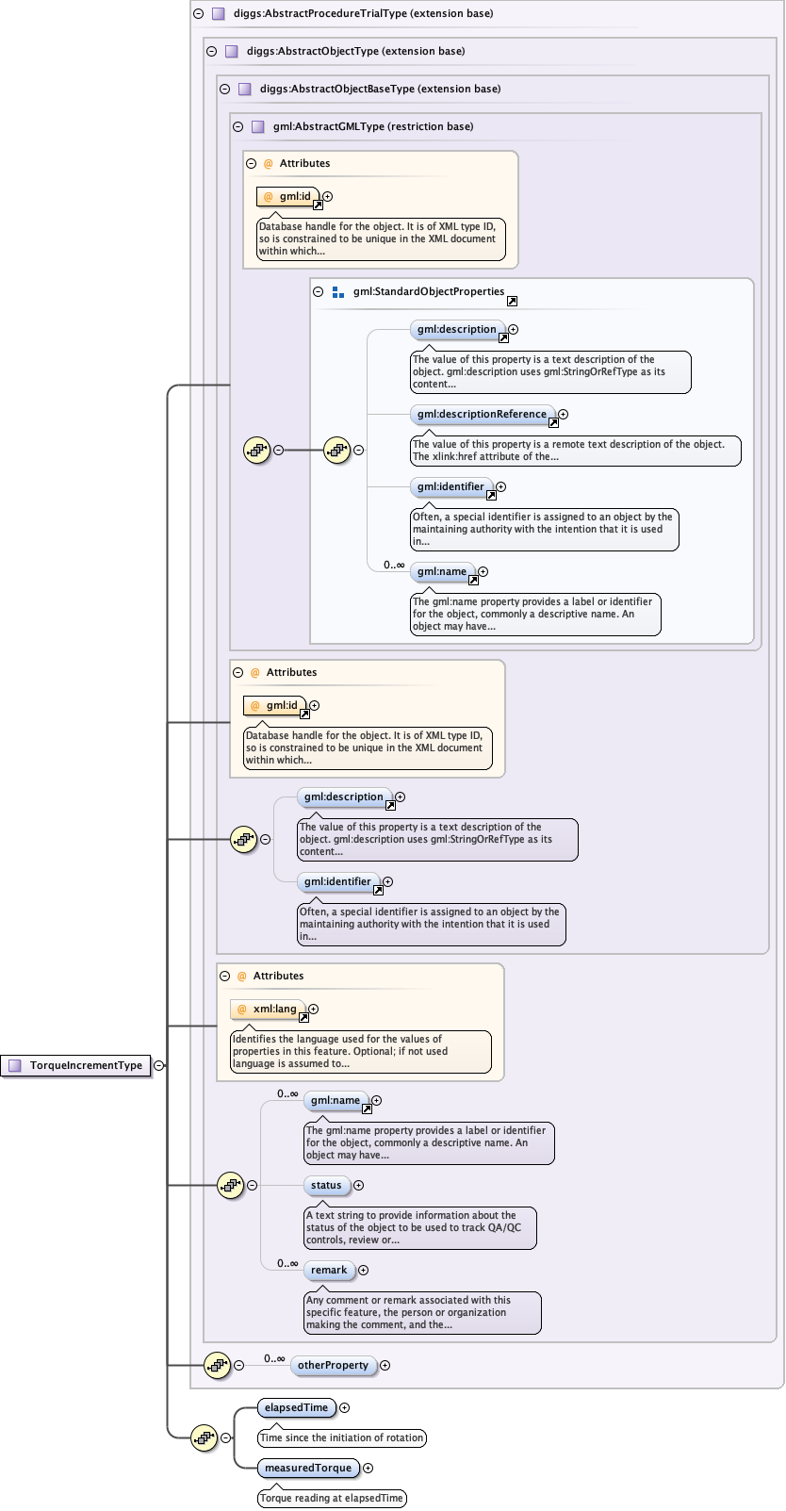Collapse the Attributes box containing xml:lang
This screenshot has width=786, height=1511.
(224, 977)
